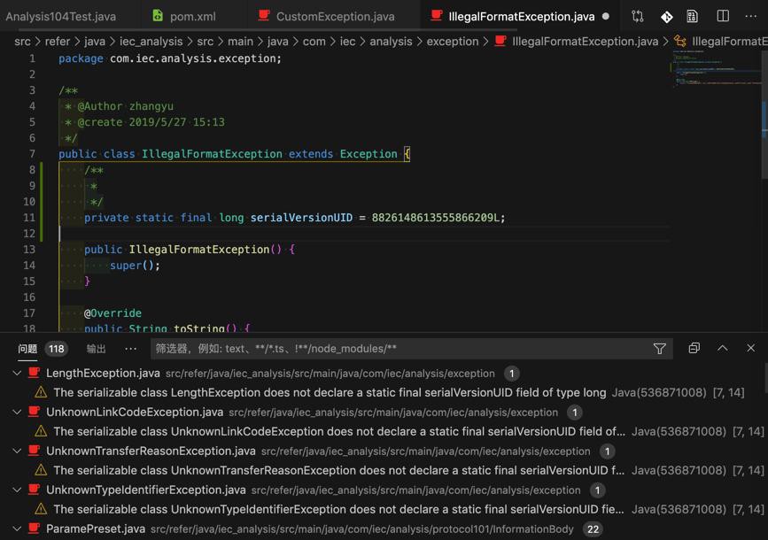768x540 pixels.
Task: Click the binary file preview icon
Action: tap(693, 16)
